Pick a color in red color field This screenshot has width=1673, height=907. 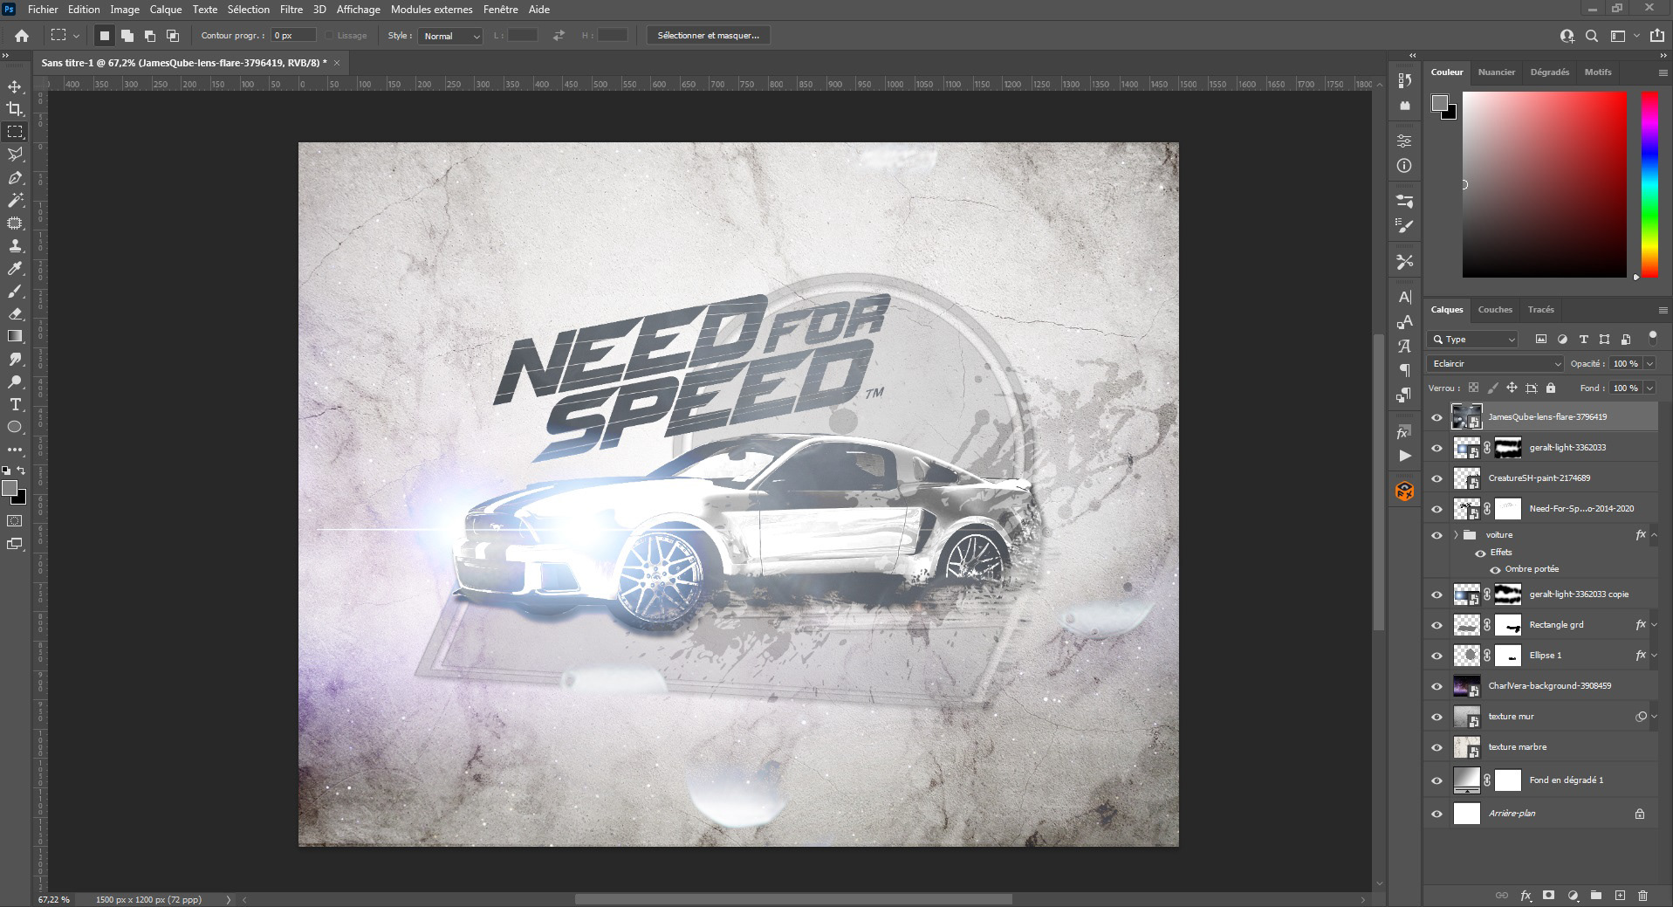1545,184
